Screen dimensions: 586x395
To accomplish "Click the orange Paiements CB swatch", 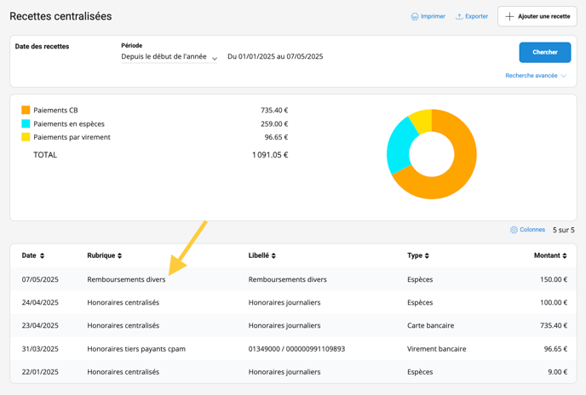I will click(26, 110).
